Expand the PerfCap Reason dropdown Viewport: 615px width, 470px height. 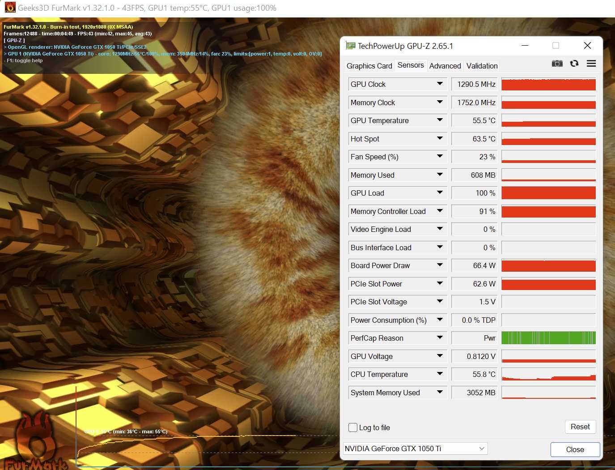[x=440, y=338]
